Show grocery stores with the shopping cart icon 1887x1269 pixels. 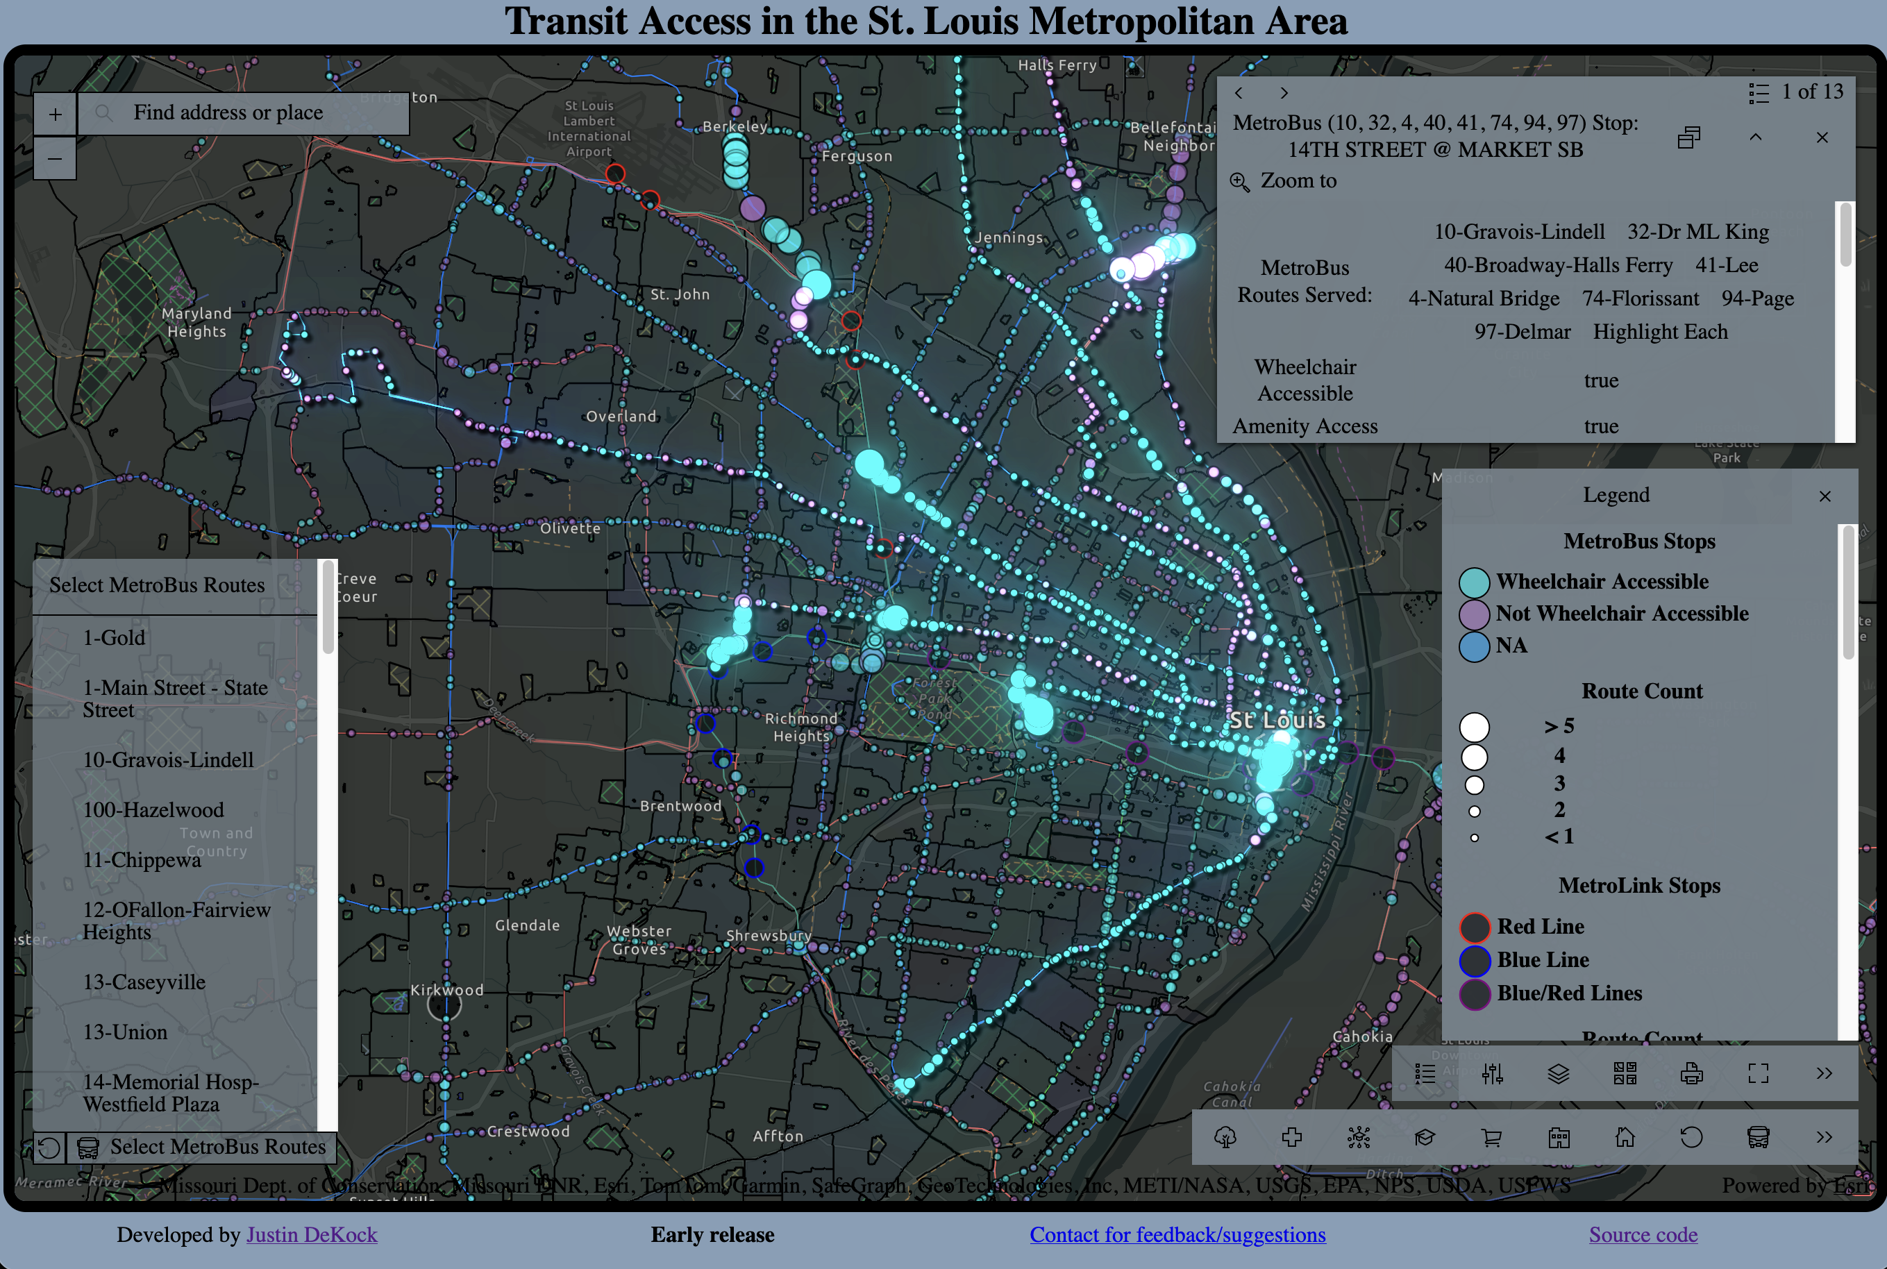point(1491,1137)
